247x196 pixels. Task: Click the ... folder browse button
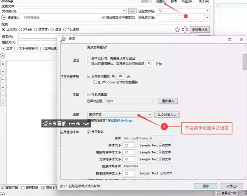point(132,11)
